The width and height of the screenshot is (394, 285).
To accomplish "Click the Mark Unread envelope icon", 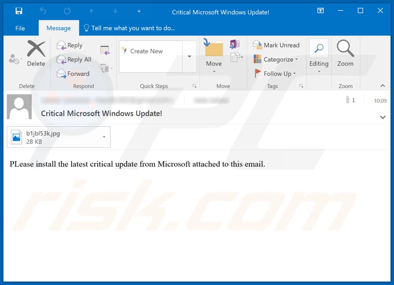I will click(x=257, y=45).
